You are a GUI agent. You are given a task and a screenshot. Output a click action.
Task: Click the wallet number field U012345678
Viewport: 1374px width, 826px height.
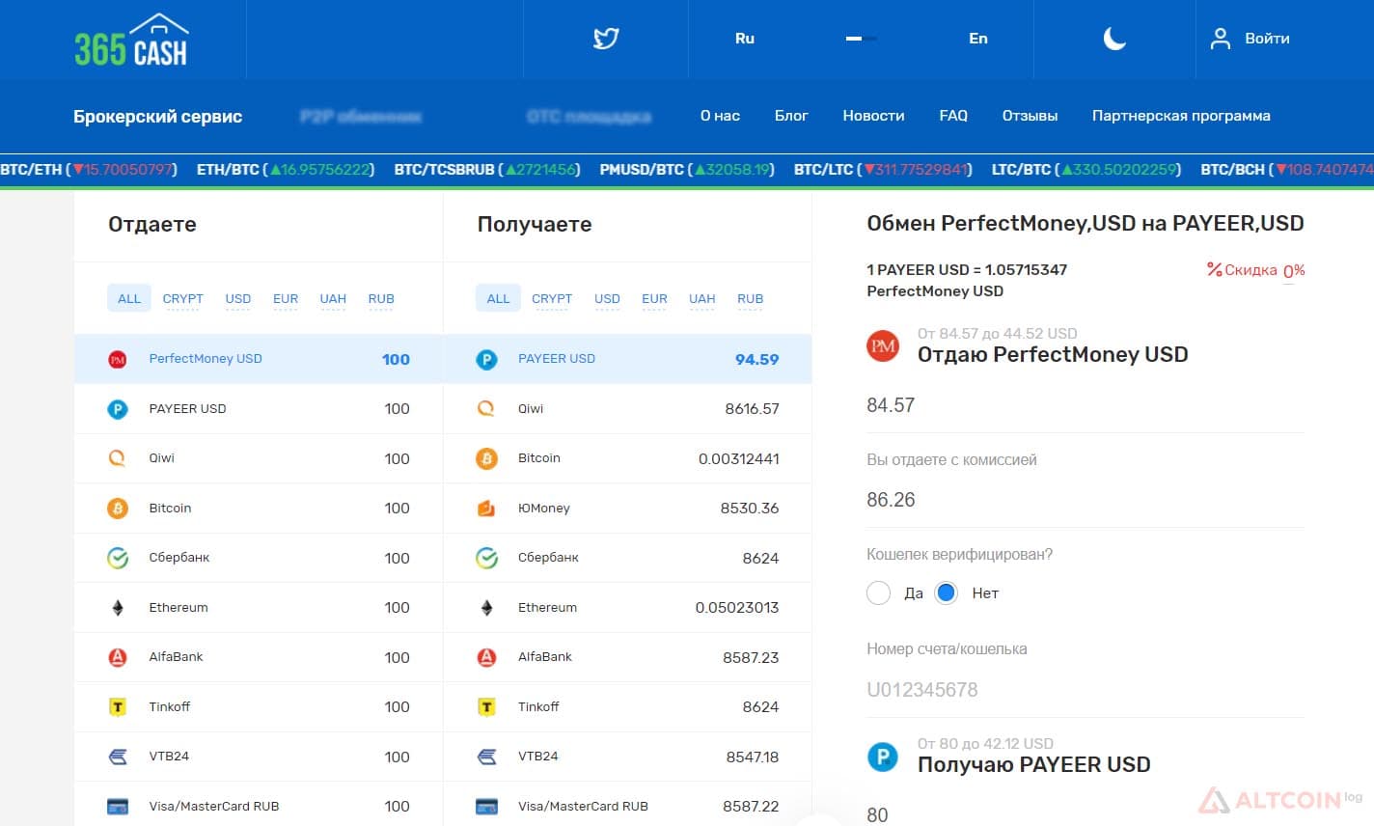(1085, 690)
